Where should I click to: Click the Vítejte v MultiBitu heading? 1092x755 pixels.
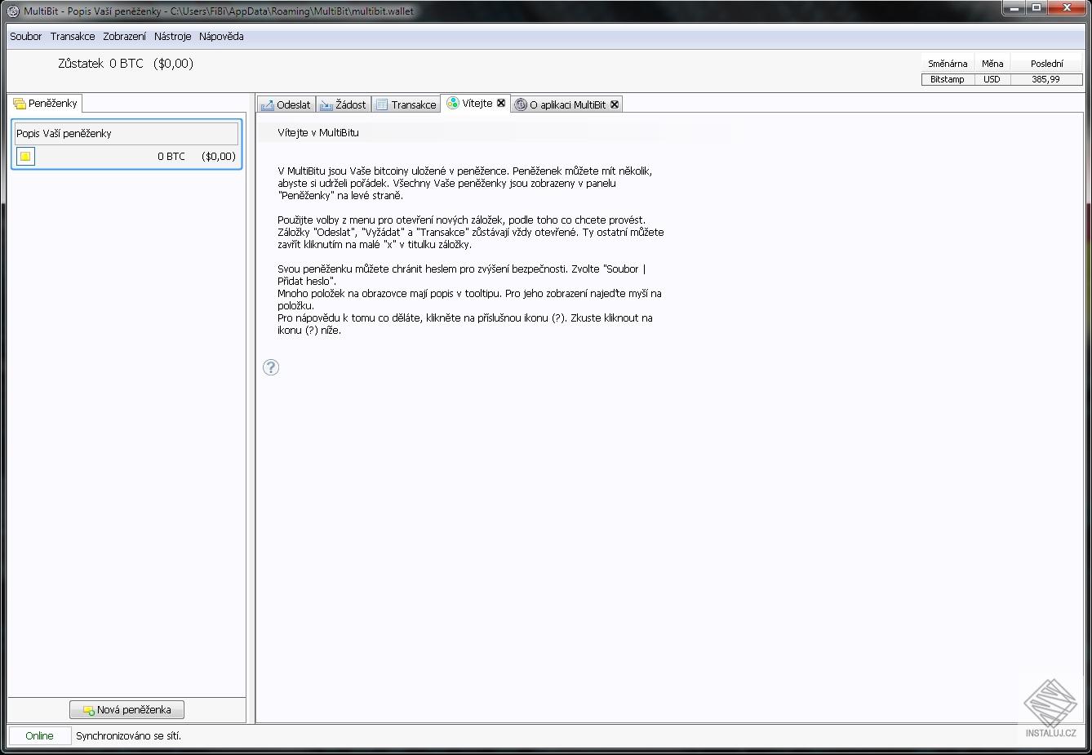[318, 133]
